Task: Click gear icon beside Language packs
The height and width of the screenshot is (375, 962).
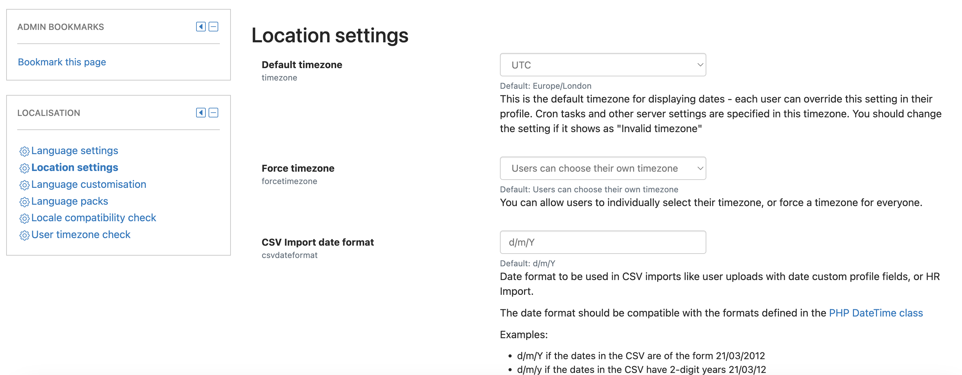Action: (24, 202)
